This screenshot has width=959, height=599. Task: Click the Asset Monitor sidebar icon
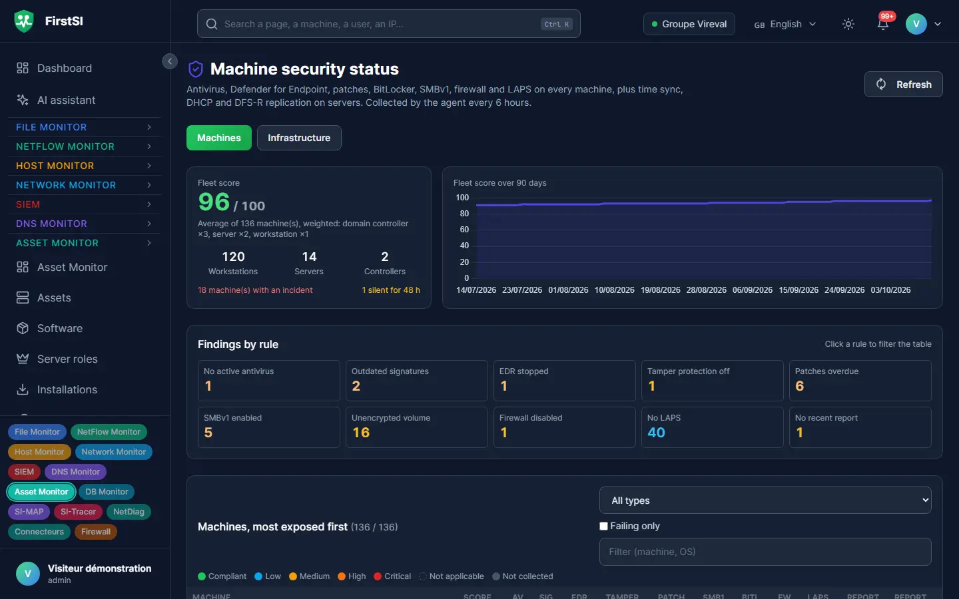[23, 267]
